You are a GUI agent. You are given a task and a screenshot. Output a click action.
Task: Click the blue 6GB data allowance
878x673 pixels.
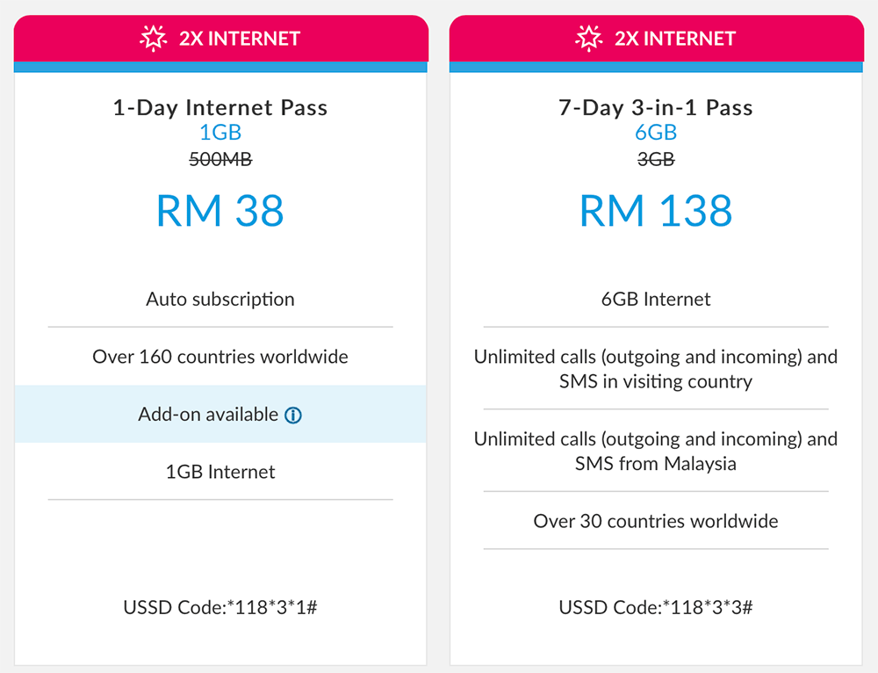click(656, 133)
